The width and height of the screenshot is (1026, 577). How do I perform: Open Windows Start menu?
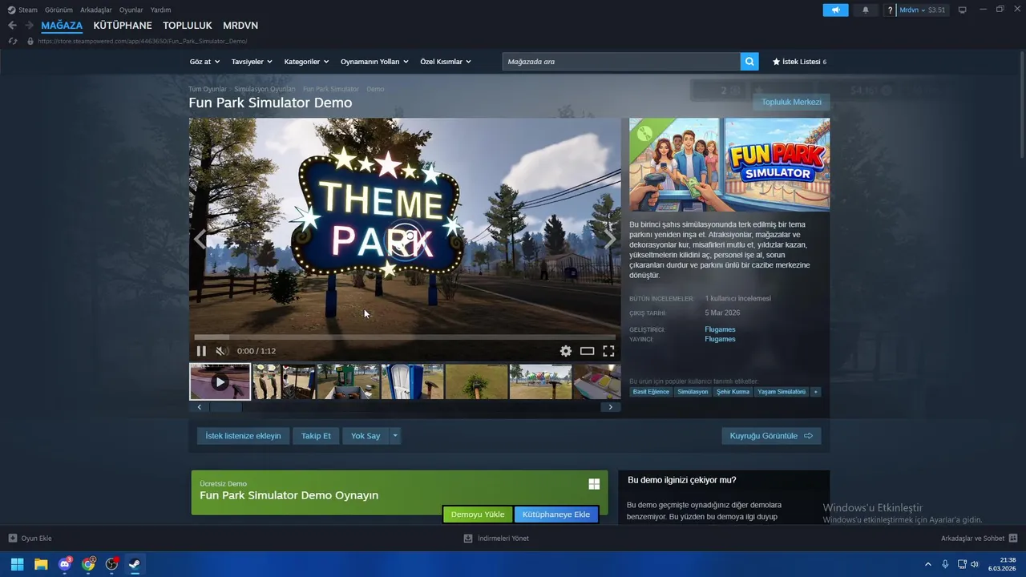click(17, 564)
